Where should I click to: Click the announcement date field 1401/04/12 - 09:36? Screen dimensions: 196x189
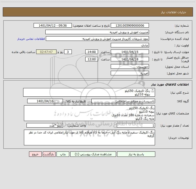(53, 26)
